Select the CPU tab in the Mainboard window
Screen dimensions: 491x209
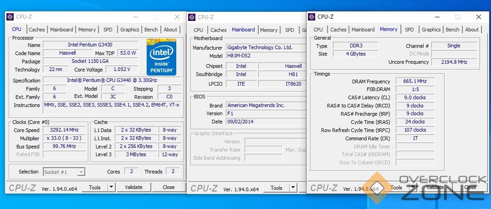(198, 30)
